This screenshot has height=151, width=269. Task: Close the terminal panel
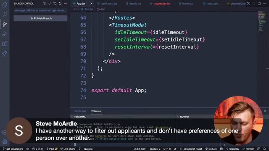pyautogui.click(x=265, y=111)
